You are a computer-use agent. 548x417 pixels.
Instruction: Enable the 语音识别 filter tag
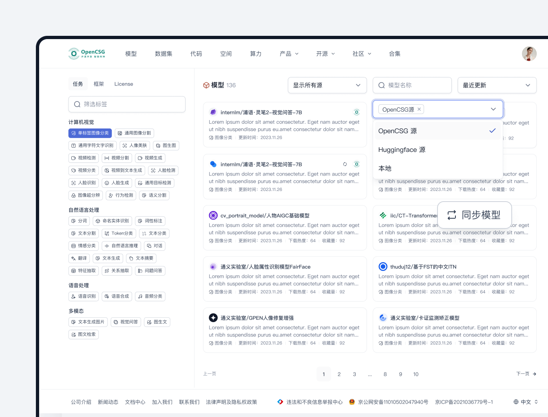pos(84,296)
